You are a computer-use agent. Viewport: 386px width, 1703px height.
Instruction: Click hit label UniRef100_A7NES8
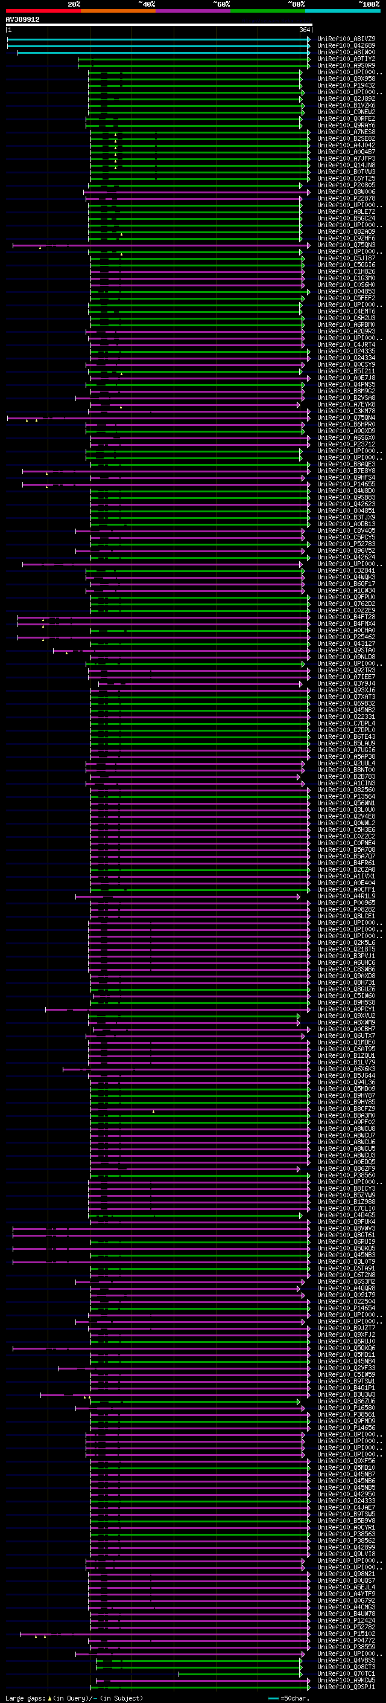[346, 132]
